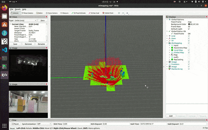Activate the Publish Point tool
The width and height of the screenshot is (208, 130).
click(108, 13)
